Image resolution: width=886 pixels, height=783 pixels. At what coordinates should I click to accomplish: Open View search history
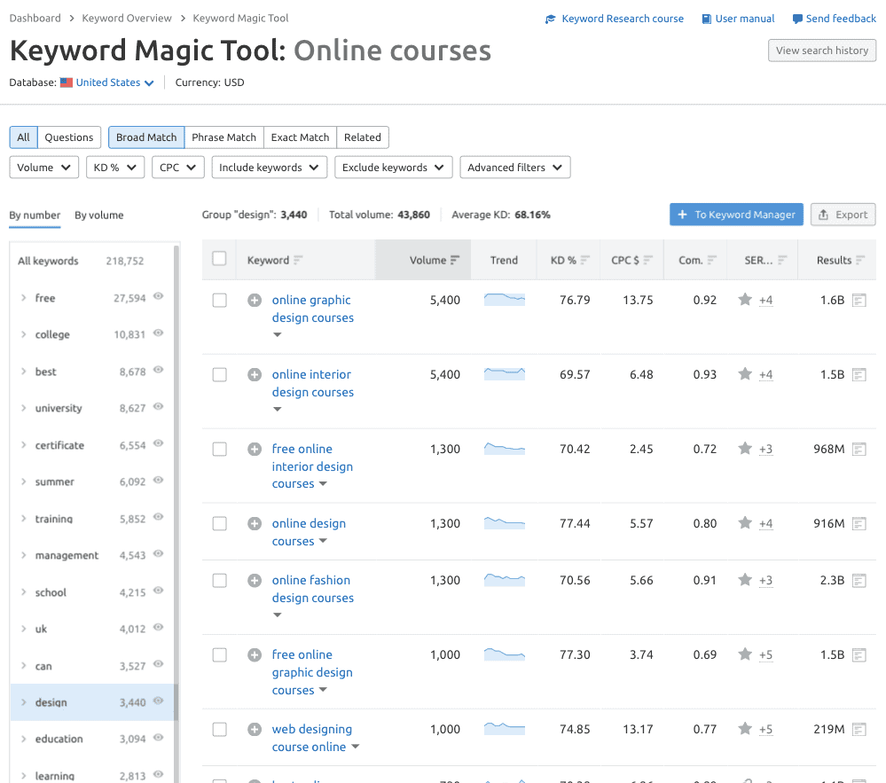(x=821, y=50)
